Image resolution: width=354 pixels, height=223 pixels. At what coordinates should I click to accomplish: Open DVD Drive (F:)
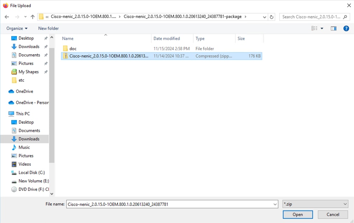tap(33, 189)
